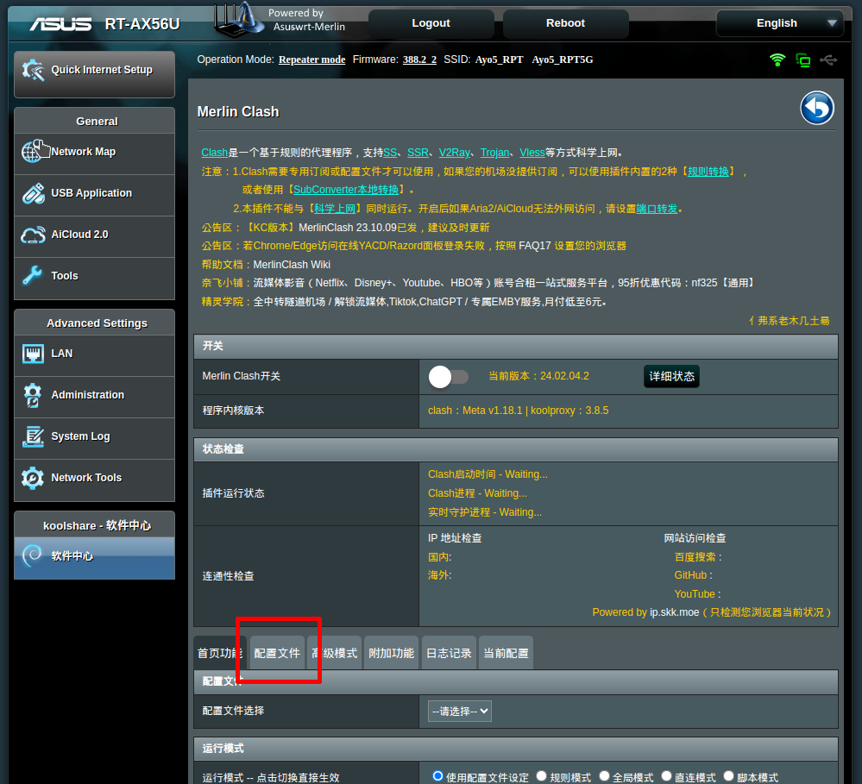Click the router wizard-hat Merlin image

[x=238, y=20]
